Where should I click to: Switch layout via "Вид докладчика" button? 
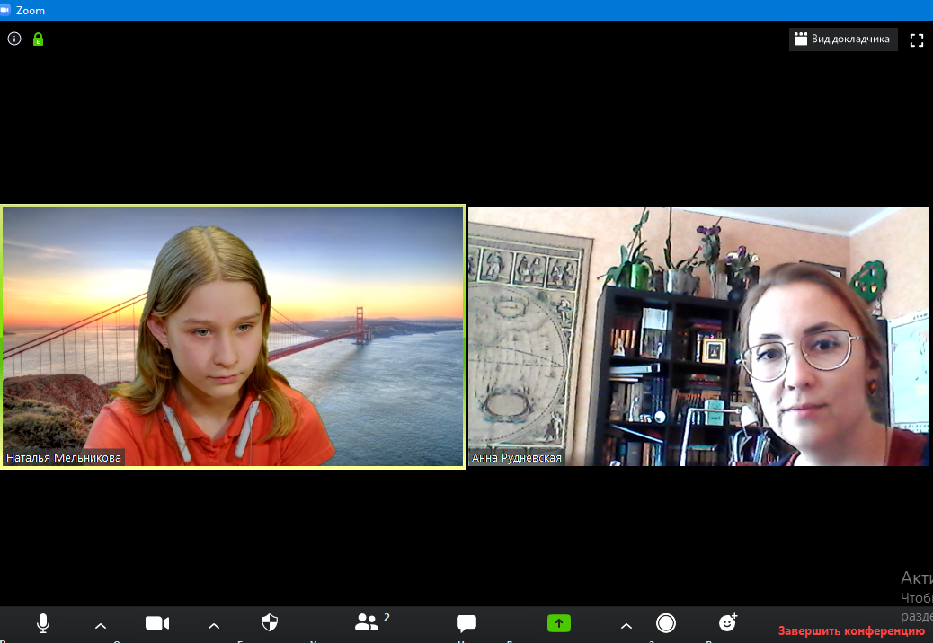coord(843,40)
